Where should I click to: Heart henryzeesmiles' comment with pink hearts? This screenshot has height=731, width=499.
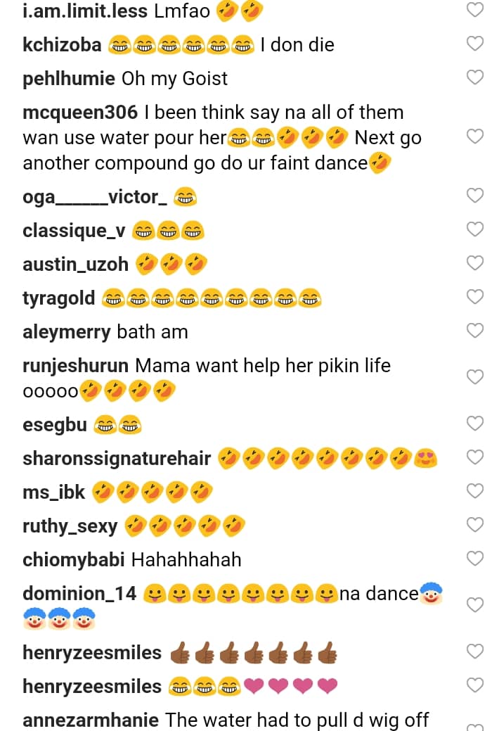[x=475, y=685]
